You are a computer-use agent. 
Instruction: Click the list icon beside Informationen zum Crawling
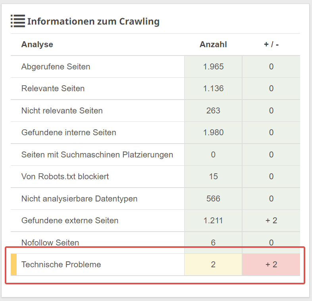(x=18, y=21)
